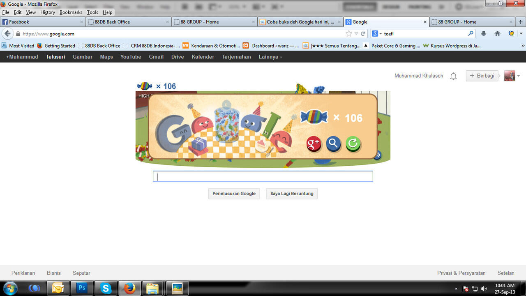The image size is (526, 296).
Task: Open Privasi & Persyaratan footer link
Action: coord(461,273)
